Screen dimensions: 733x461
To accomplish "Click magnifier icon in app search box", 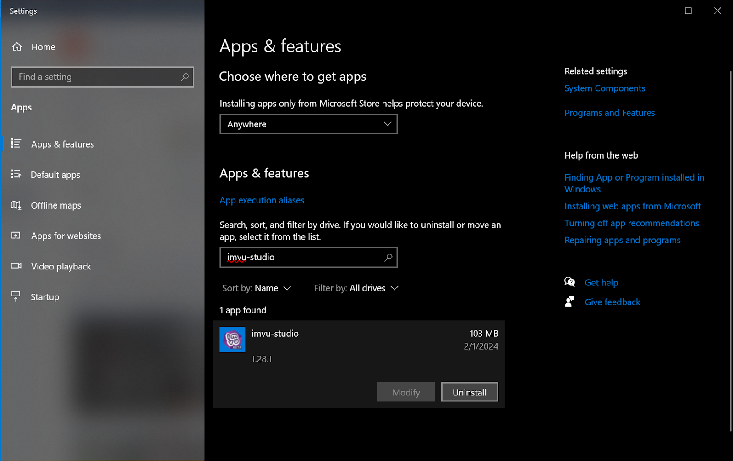I will pos(388,258).
